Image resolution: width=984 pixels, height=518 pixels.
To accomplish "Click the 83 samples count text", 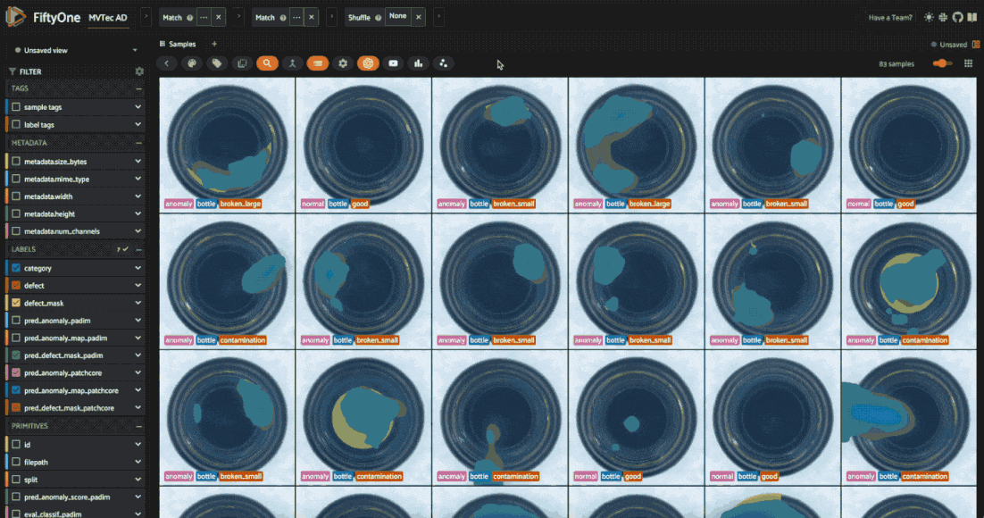I will pos(896,64).
